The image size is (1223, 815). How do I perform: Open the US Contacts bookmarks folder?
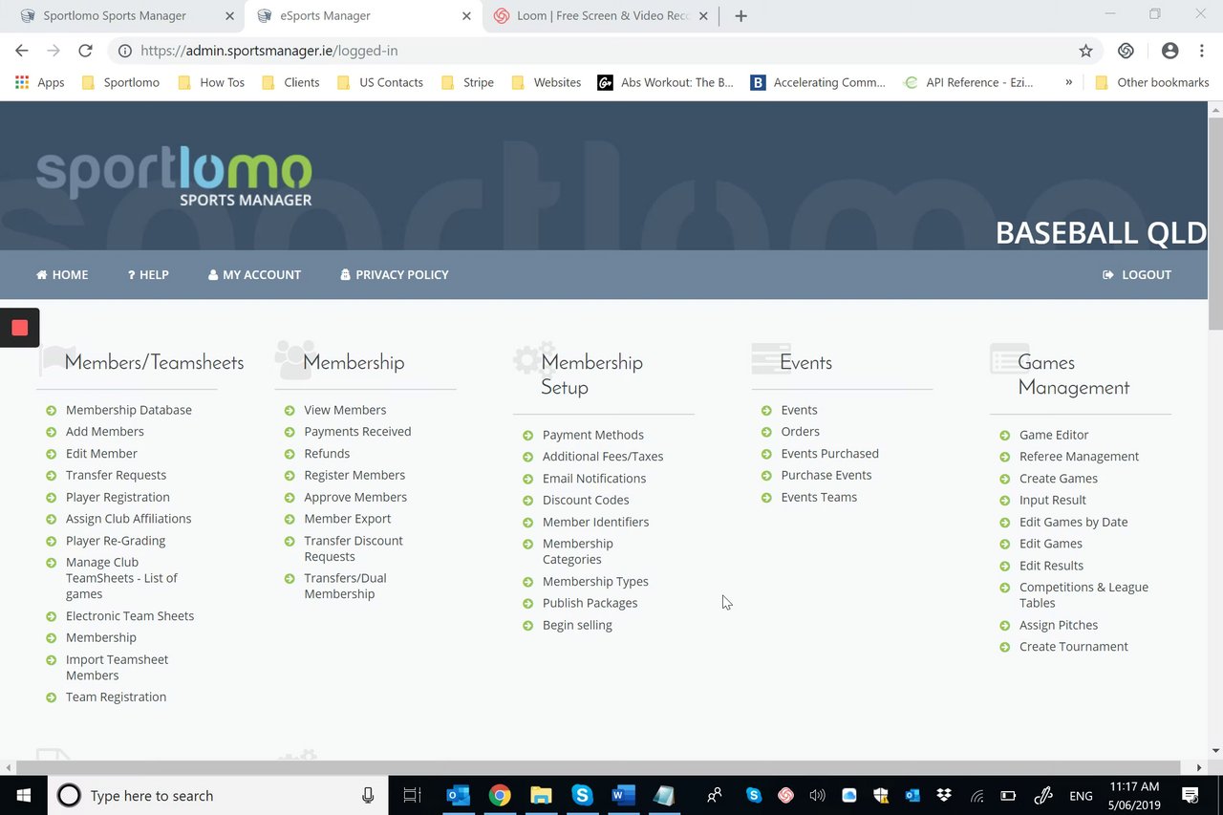click(x=380, y=82)
